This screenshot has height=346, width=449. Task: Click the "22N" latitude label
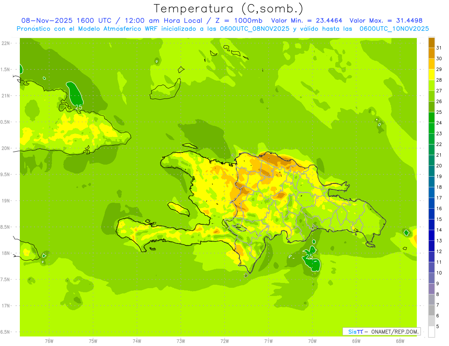6,43
